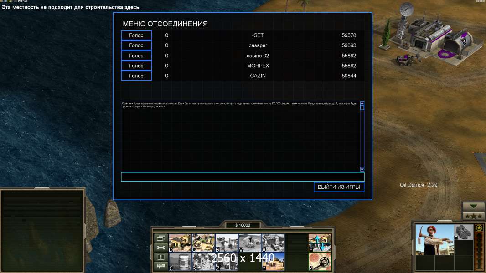Build the Black Market on hotkey Z

(227, 262)
